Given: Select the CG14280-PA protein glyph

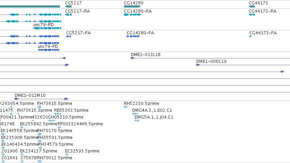Looking at the screenshot, I should coord(133,36).
